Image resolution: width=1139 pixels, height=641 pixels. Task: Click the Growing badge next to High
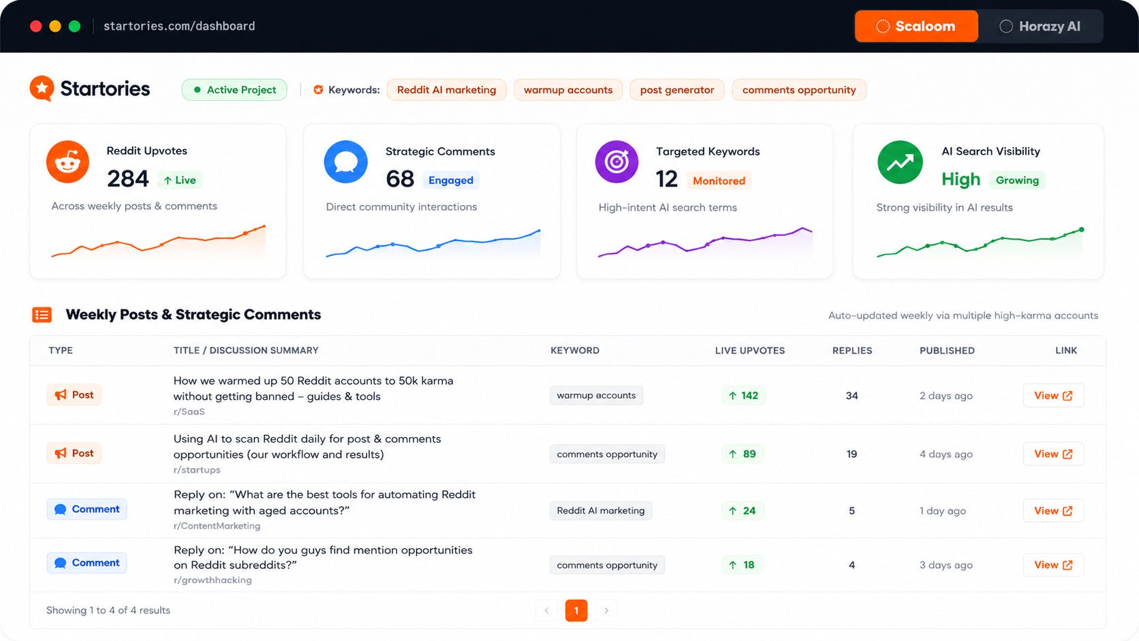[1017, 181]
